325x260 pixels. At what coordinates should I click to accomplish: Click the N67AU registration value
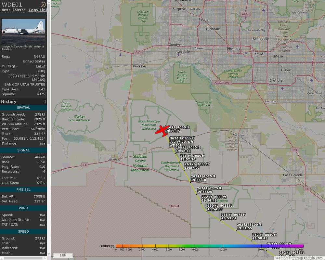39,57
